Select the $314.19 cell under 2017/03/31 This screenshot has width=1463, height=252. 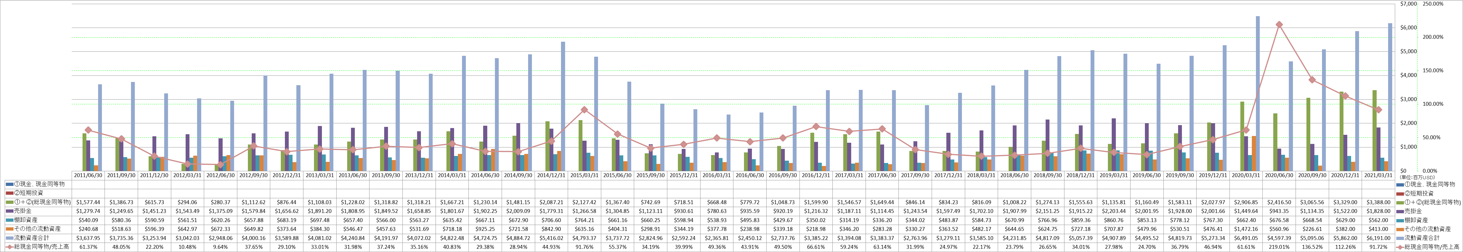click(x=849, y=220)
